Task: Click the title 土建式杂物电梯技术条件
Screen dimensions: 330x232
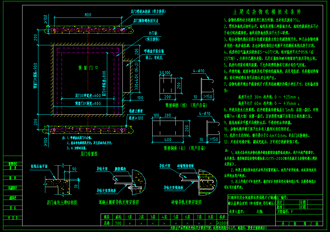Action: click(x=267, y=12)
